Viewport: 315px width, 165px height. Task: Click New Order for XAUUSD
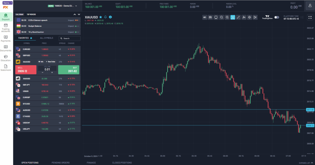50,62
